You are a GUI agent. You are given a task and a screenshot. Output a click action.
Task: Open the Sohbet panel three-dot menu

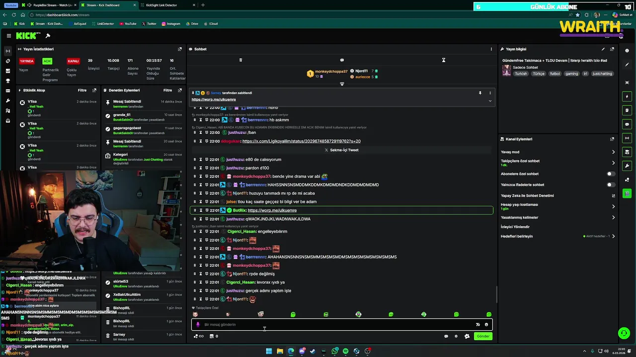(x=491, y=49)
